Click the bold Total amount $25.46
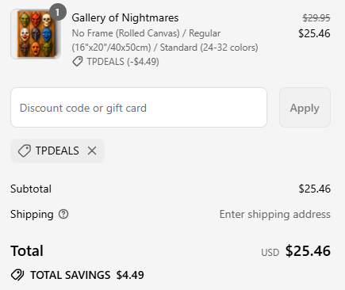Viewport: 345px width, 290px height. [308, 250]
